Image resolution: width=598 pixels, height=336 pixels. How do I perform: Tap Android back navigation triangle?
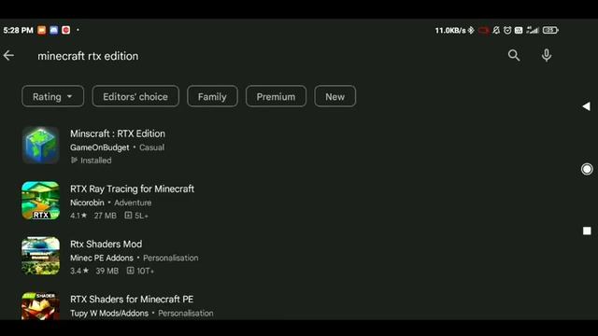tap(587, 106)
